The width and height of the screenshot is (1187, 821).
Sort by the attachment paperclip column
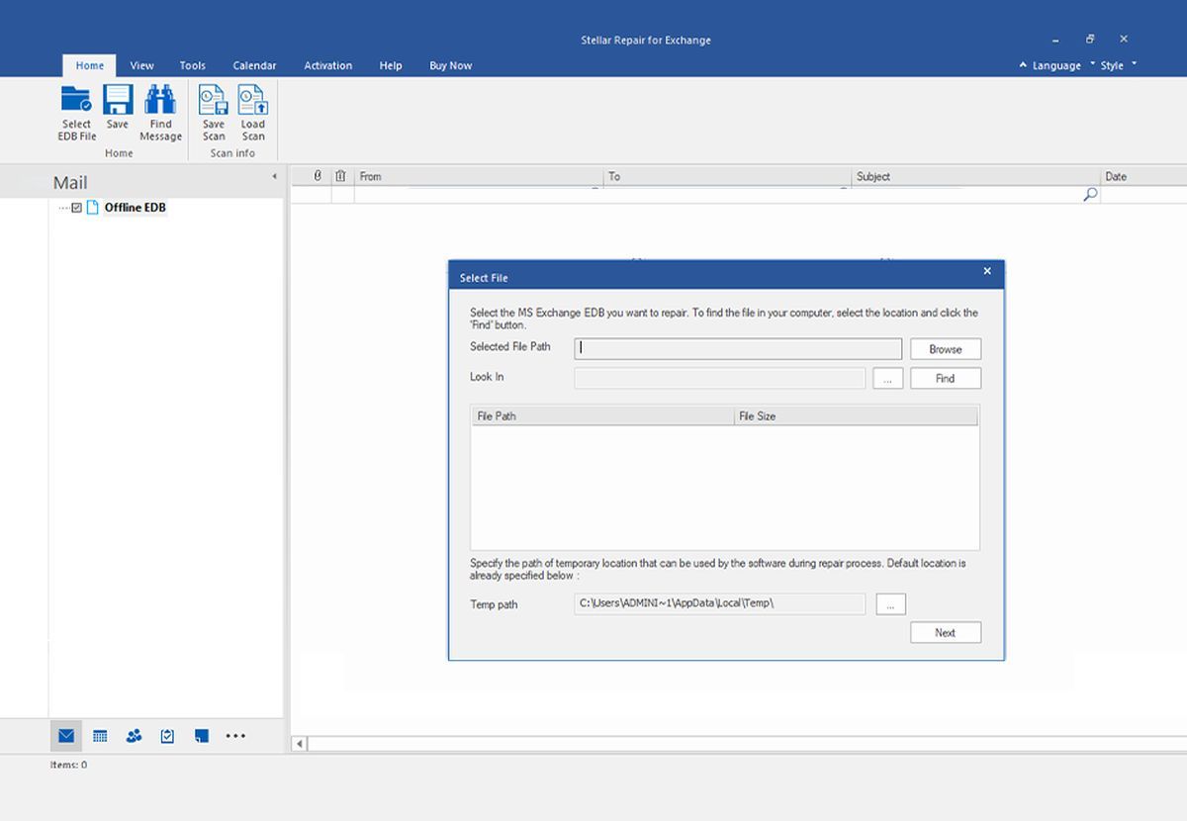(x=318, y=176)
